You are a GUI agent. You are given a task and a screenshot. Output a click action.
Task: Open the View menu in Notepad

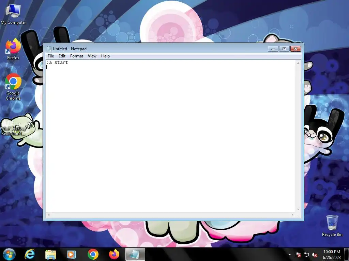pyautogui.click(x=92, y=56)
